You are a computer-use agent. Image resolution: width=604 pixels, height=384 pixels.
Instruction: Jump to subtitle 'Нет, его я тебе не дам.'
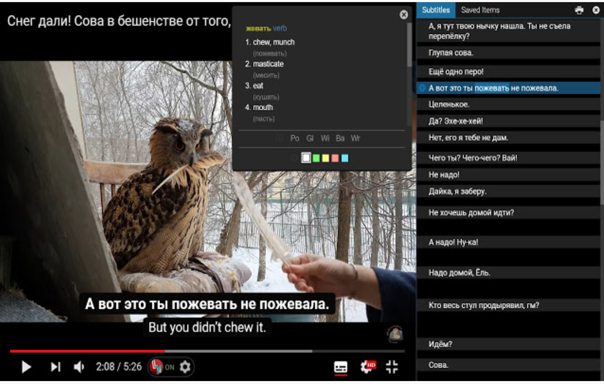pyautogui.click(x=508, y=138)
